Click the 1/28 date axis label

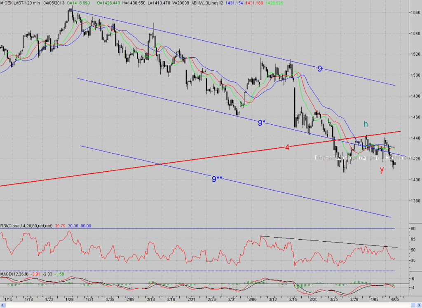pos(69,299)
